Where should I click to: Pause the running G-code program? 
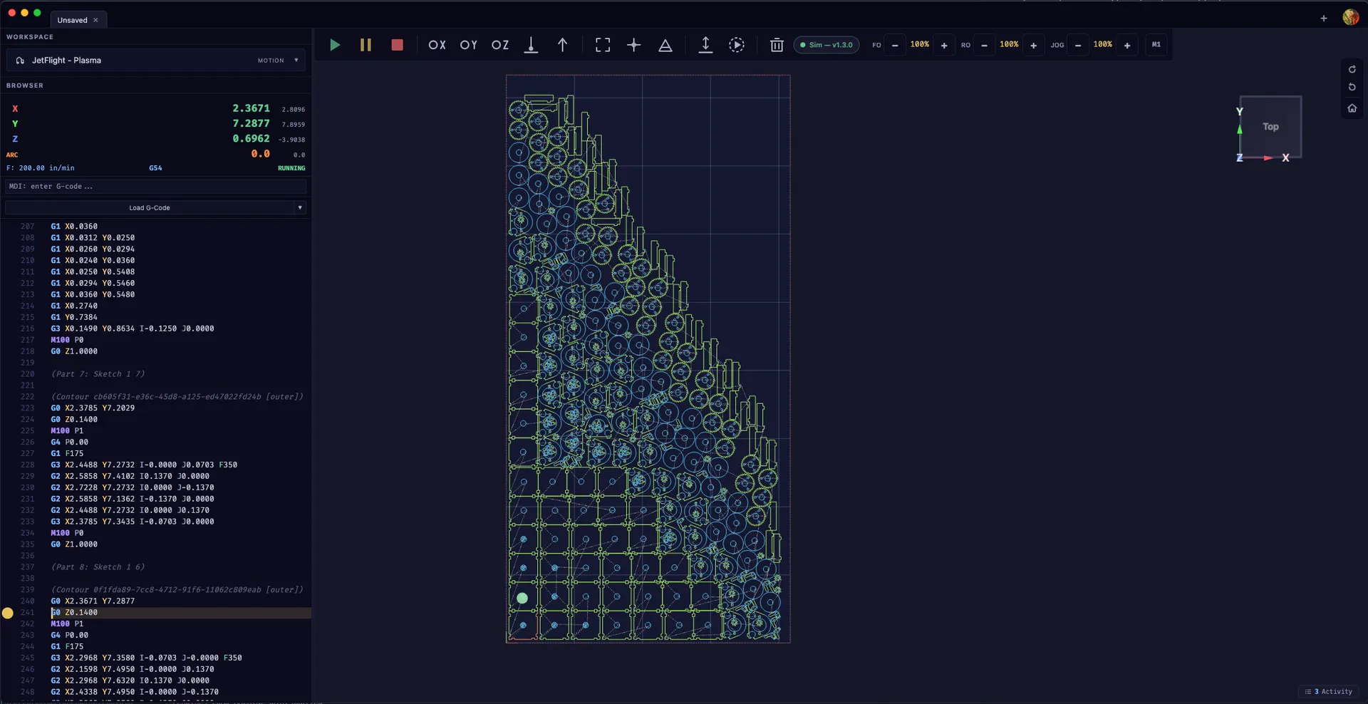366,45
